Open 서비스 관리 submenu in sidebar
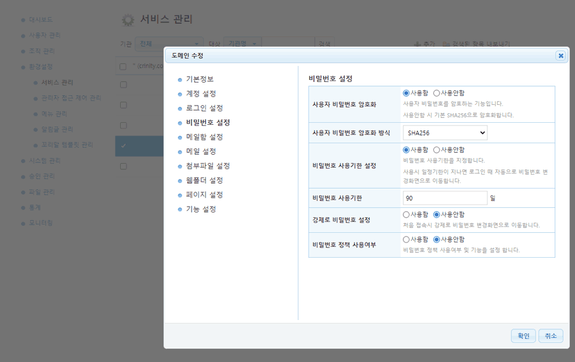The image size is (575, 362). point(57,83)
